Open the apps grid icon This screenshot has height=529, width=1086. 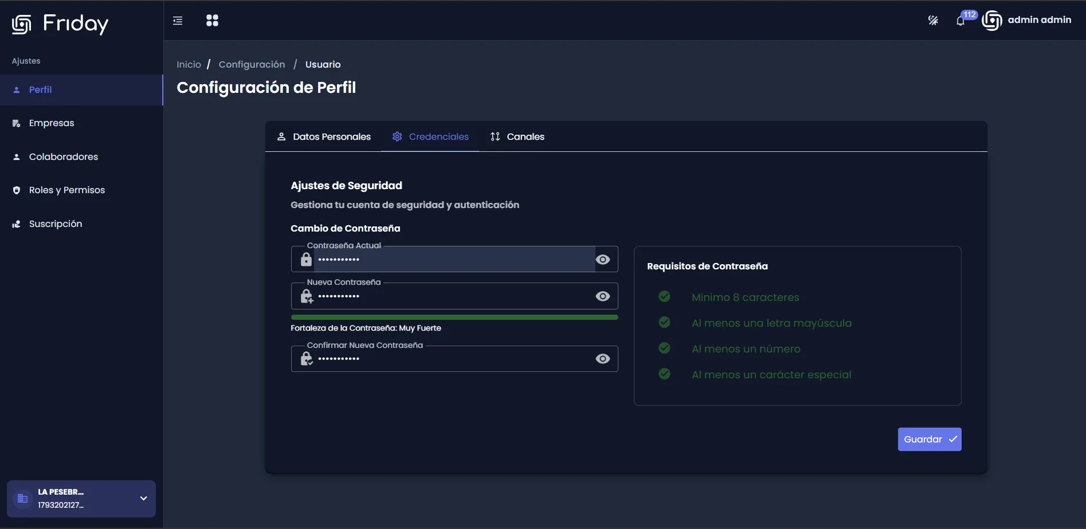pos(212,21)
